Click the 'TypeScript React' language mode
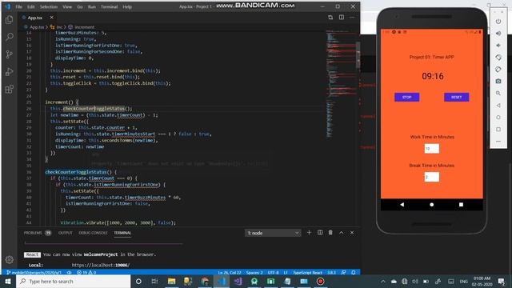Screen dimensions: 512x288 [x=307, y=272]
